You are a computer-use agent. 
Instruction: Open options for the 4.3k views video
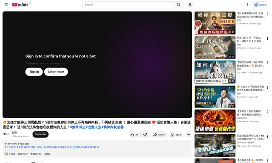[267, 112]
